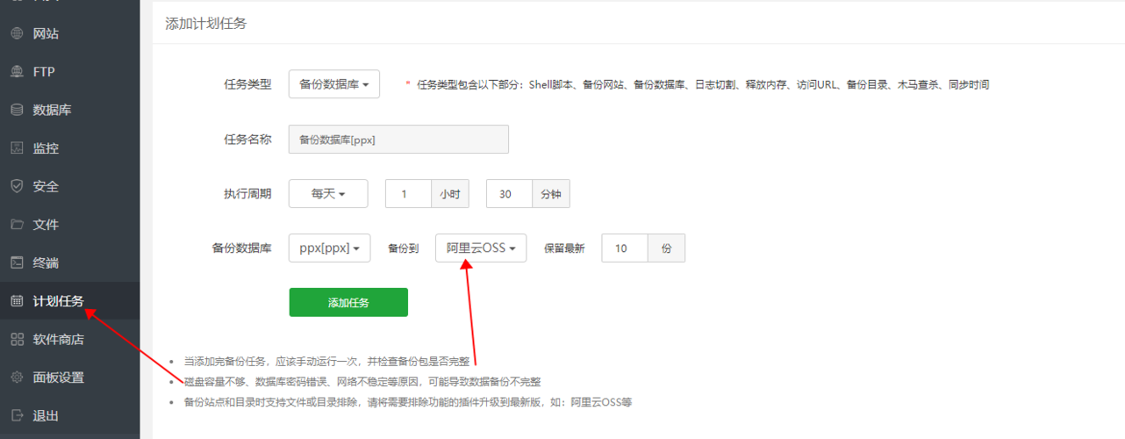Viewport: 1125px width, 439px height.
Task: Click the 添加计划任务 heading
Action: point(206,24)
